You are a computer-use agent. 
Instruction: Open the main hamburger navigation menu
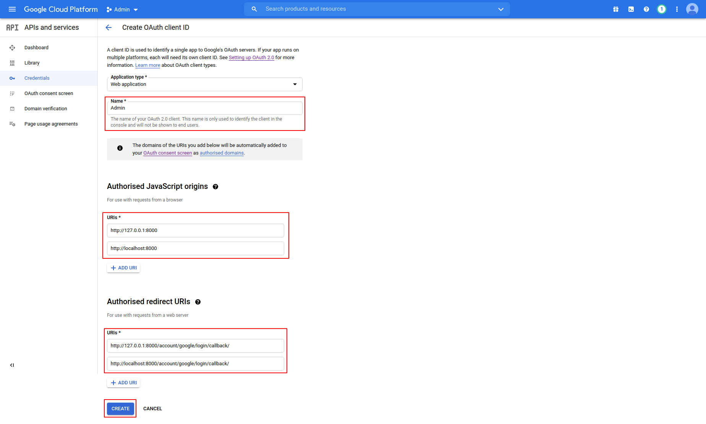point(12,9)
